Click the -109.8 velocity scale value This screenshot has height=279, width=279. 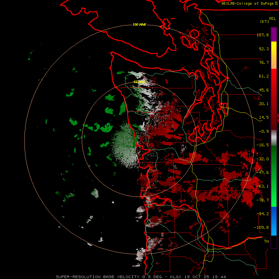tap(261, 228)
